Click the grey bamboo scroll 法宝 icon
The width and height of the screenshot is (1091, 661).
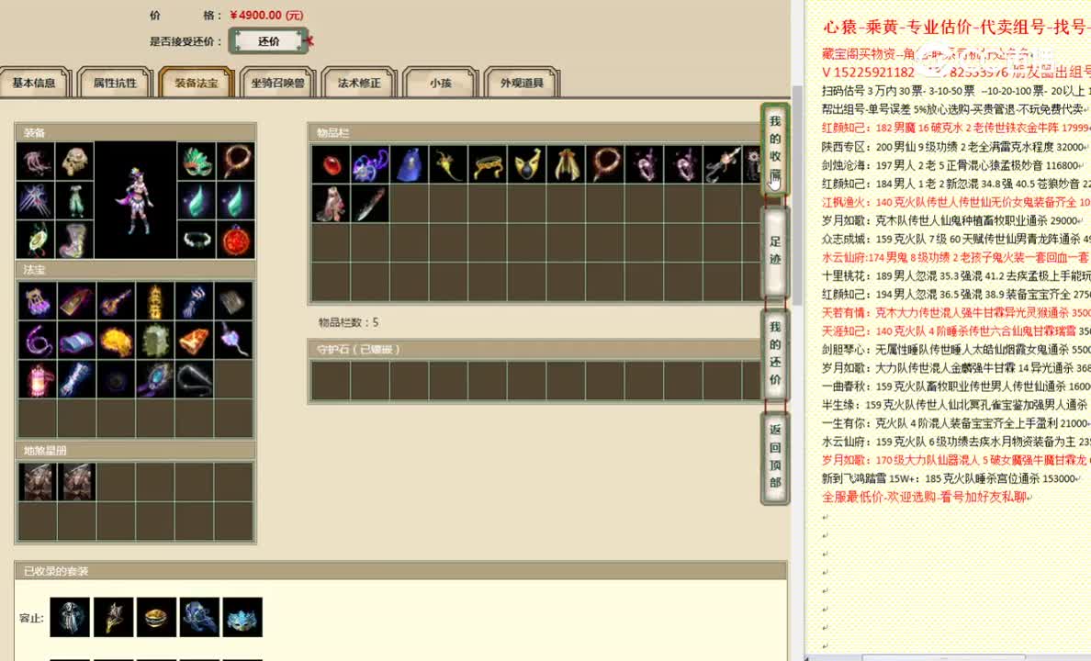233,301
